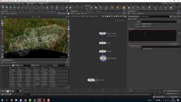Screen dimensions: 181x102
Task: Expand the network editor path dropdown
Action: click(121, 14)
